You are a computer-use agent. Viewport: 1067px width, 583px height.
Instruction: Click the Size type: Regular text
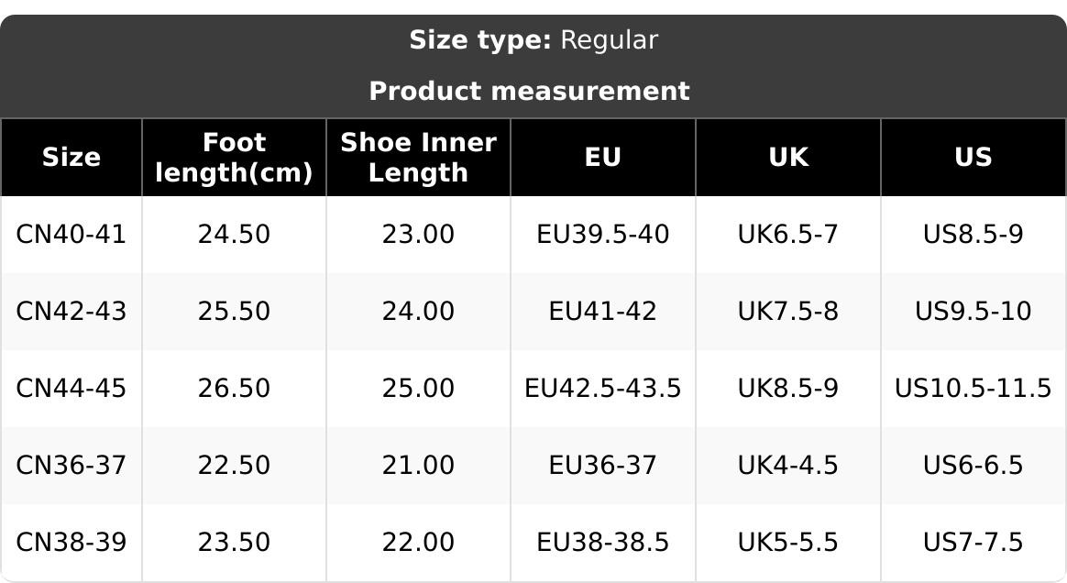coord(533,40)
